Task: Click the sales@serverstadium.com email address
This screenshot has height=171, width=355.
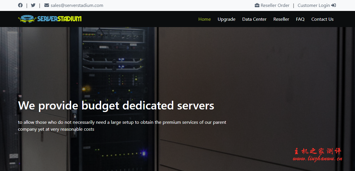Action: [77, 5]
